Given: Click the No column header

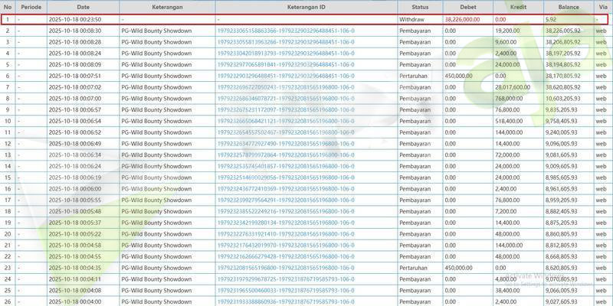Looking at the screenshot, I should point(8,6).
